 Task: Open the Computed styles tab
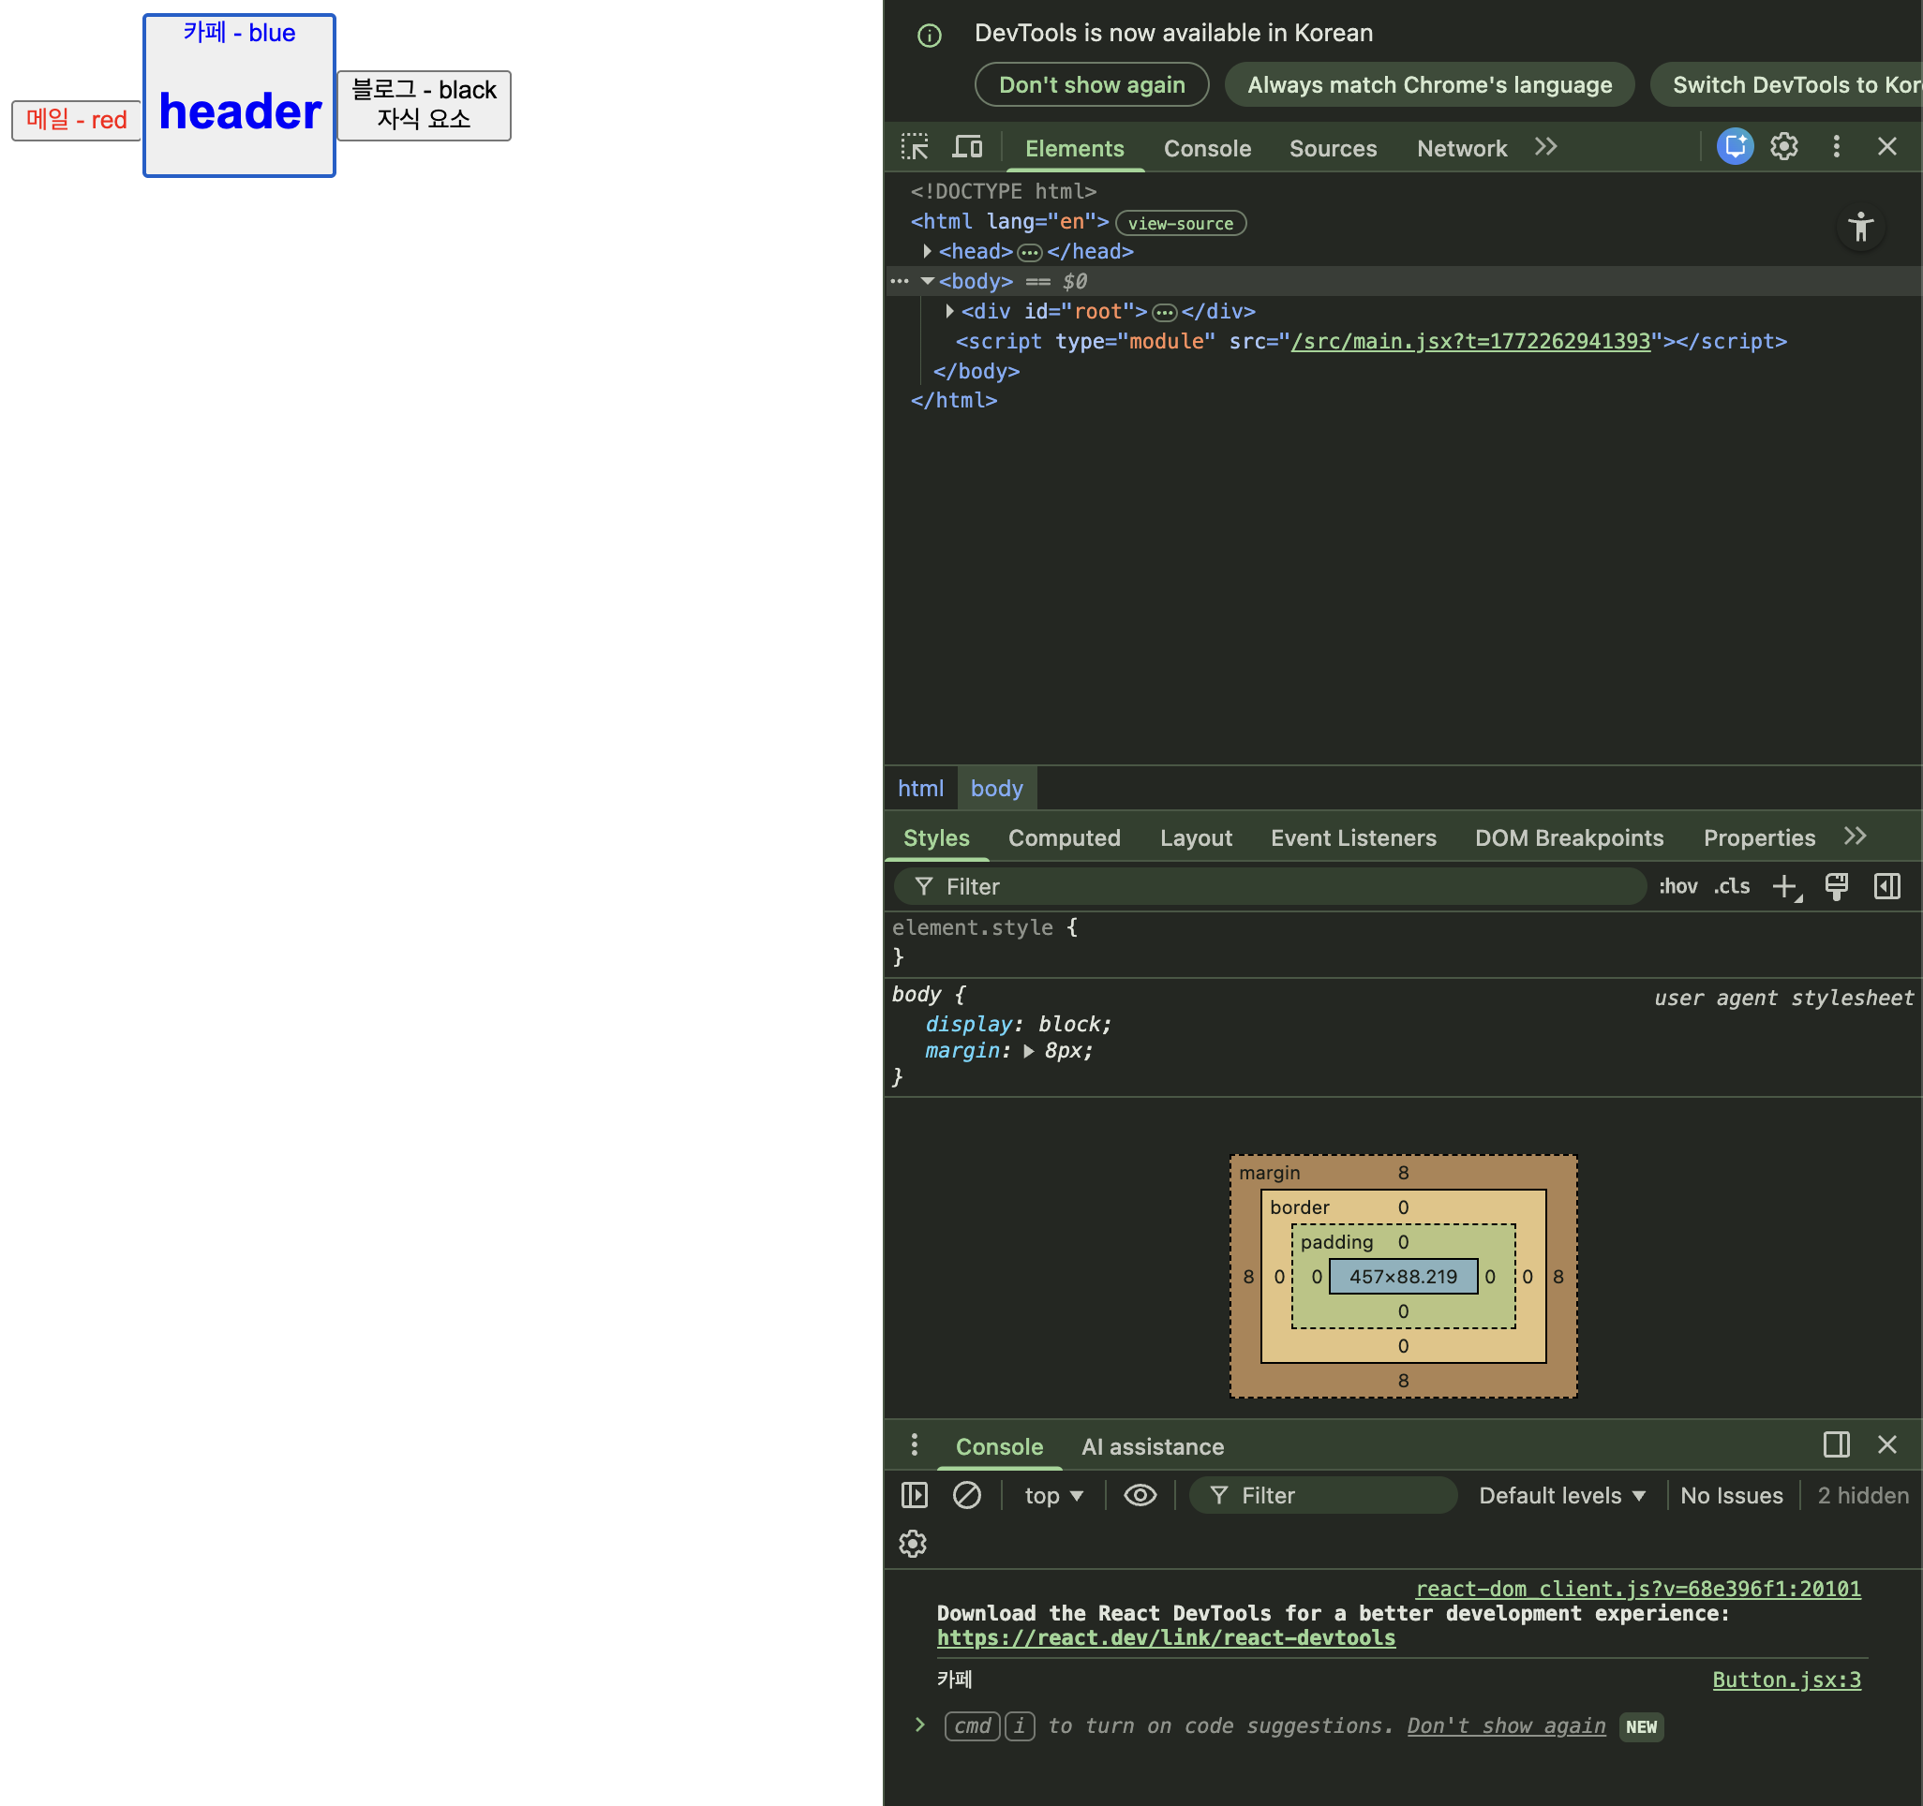[x=1064, y=837]
